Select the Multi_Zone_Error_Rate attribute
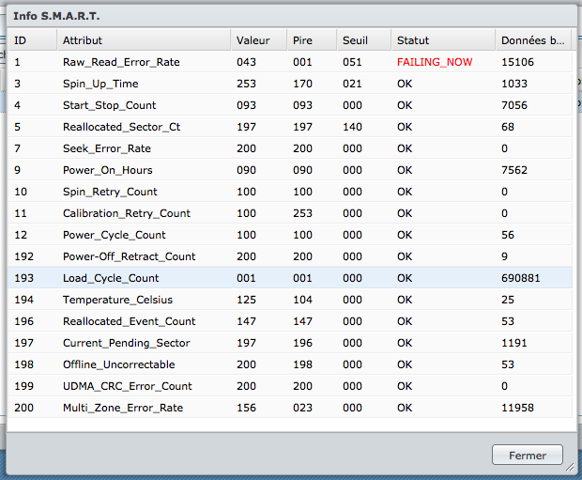 point(123,408)
